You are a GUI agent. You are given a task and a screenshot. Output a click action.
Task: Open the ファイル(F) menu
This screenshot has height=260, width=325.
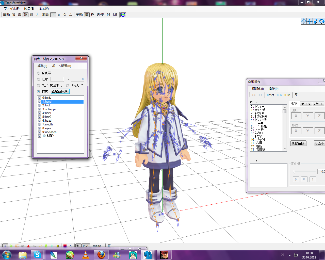[x=12, y=9]
